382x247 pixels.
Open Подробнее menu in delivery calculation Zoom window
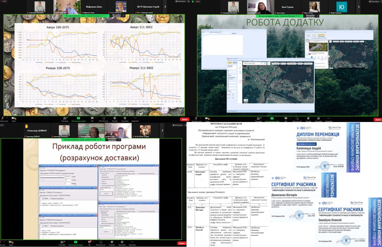[132, 243]
